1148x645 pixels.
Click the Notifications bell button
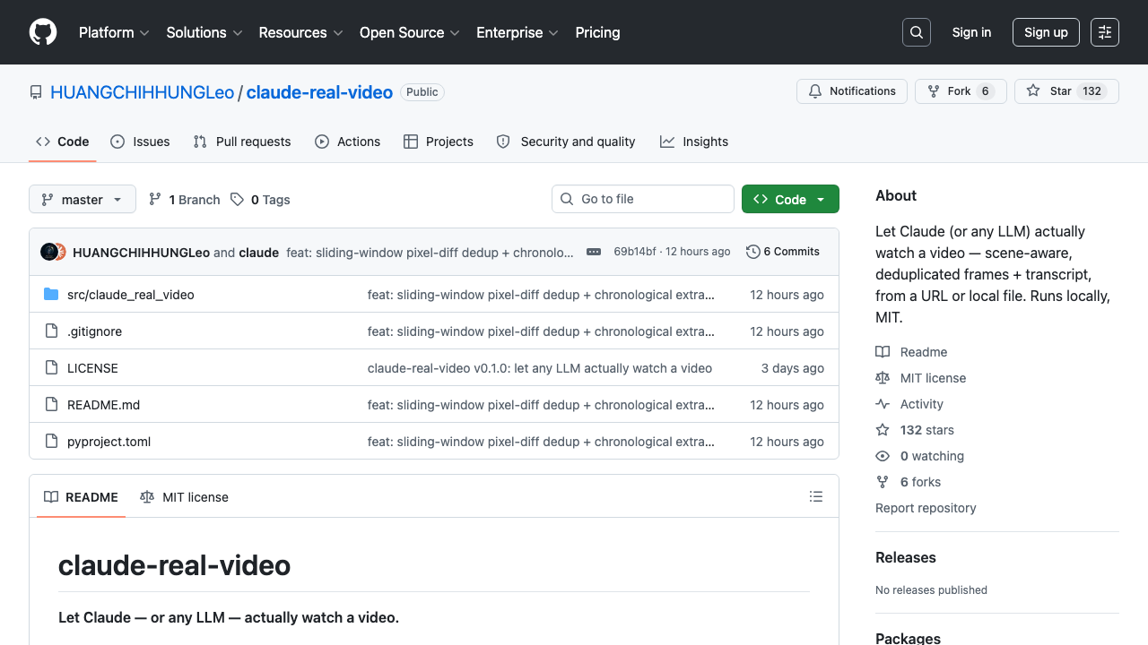click(852, 91)
